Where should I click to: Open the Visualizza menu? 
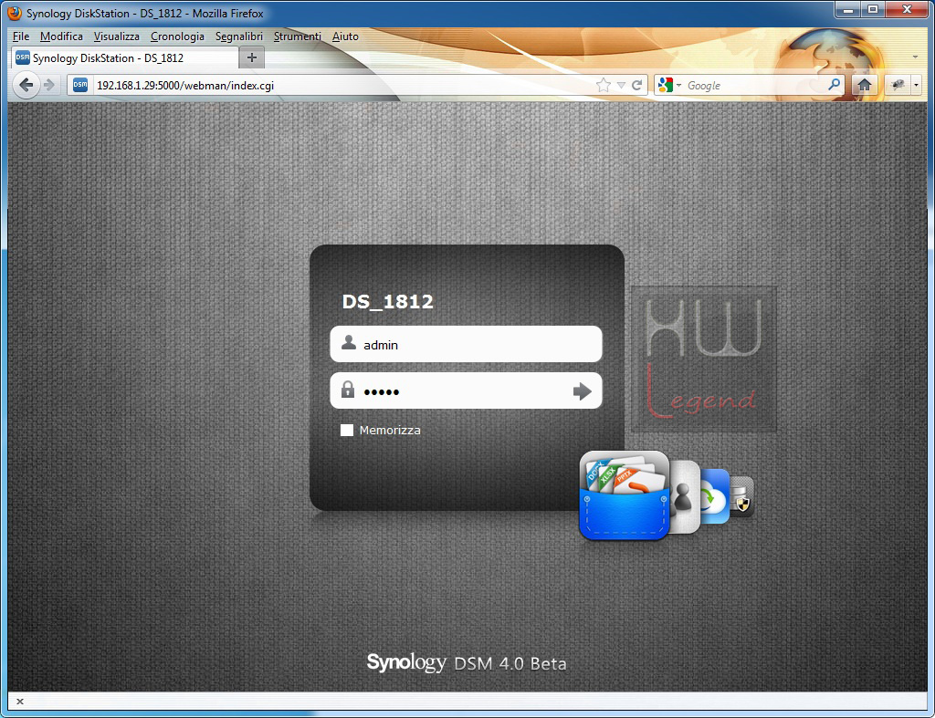(116, 36)
